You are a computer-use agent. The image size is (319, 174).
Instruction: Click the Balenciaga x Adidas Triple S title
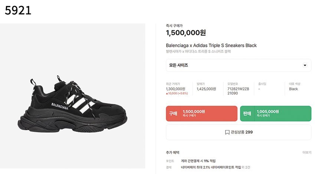[211, 45]
